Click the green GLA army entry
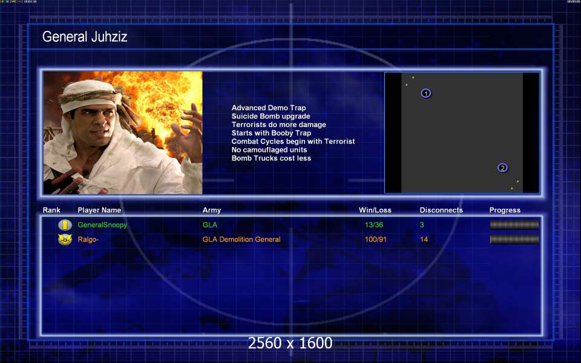581x363 pixels. (210, 225)
